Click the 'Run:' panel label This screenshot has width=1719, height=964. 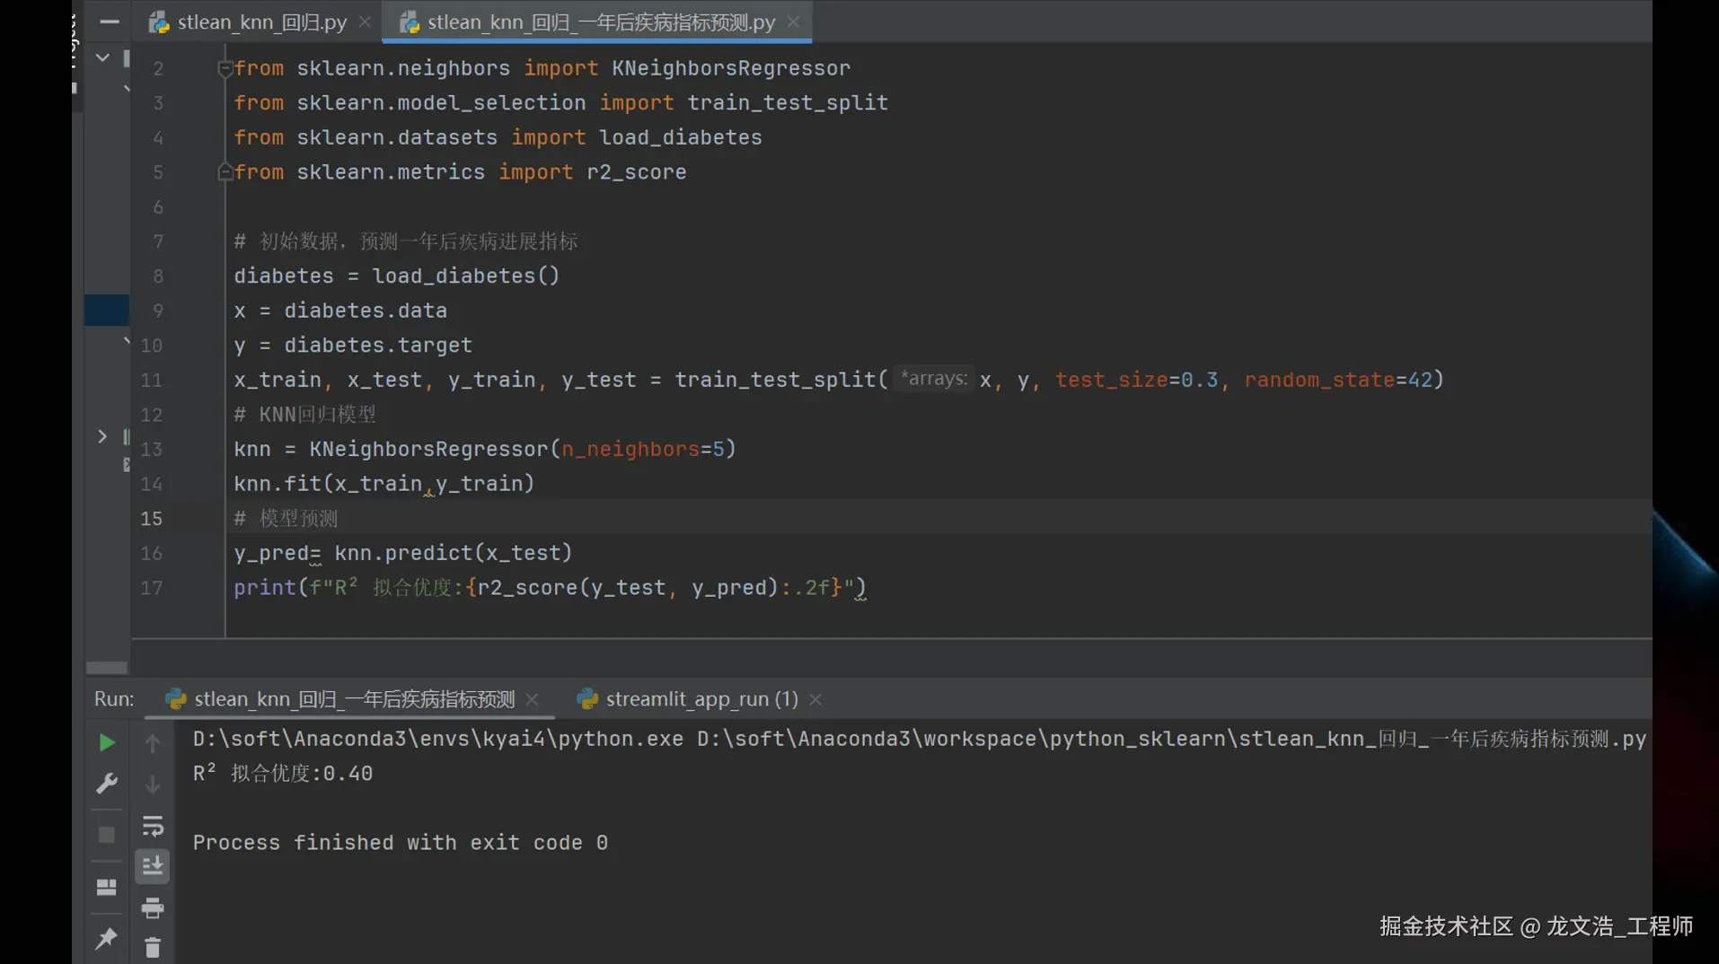pyautogui.click(x=114, y=699)
